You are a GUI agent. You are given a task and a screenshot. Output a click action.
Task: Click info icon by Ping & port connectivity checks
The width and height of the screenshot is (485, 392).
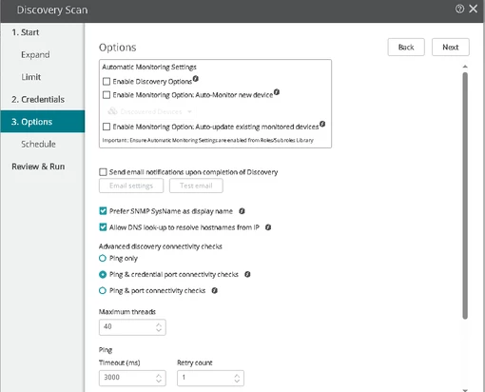pos(215,290)
